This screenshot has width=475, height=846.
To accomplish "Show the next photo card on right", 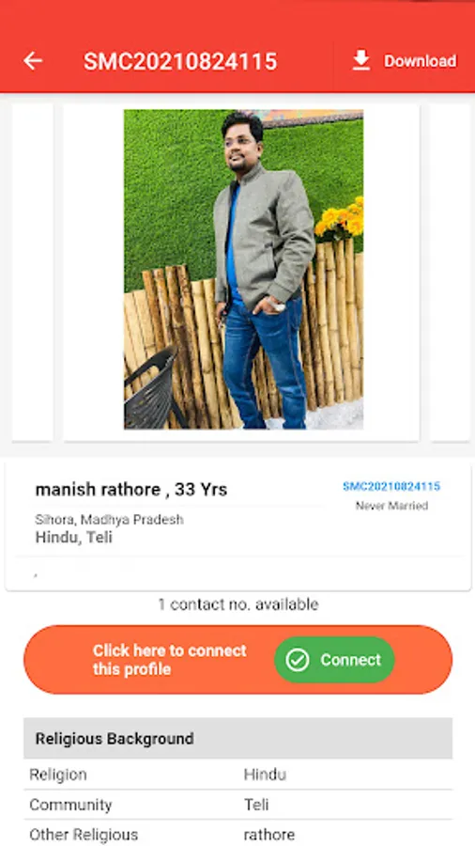I will pos(452,273).
